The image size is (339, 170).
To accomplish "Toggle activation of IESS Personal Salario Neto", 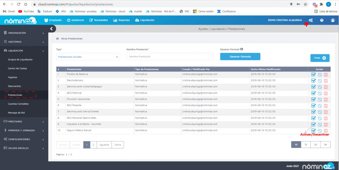I will 313,118.
